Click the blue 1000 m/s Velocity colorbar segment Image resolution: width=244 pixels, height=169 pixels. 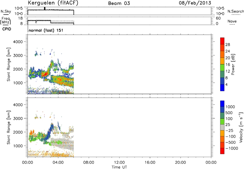click(x=222, y=104)
